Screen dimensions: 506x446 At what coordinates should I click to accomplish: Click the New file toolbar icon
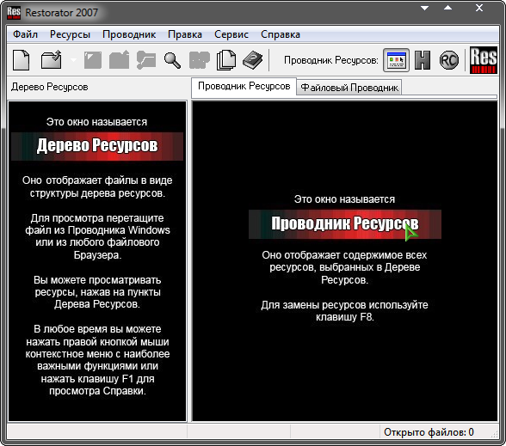22,60
